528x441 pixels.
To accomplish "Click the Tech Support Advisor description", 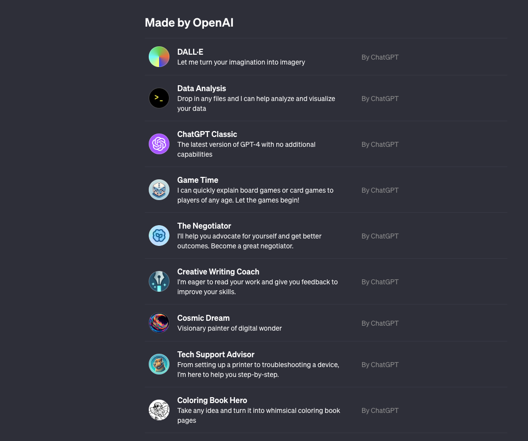I will point(258,370).
